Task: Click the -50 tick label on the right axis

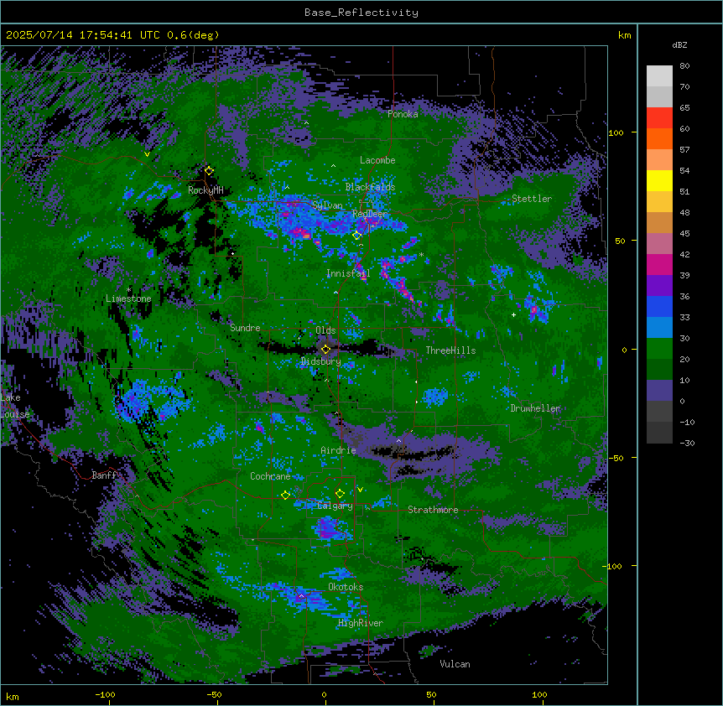Action: click(x=616, y=458)
